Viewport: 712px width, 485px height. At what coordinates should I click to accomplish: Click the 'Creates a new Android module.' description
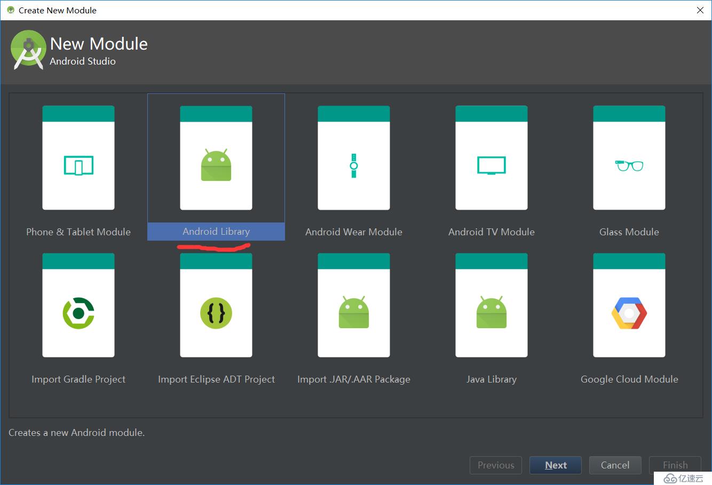(77, 433)
